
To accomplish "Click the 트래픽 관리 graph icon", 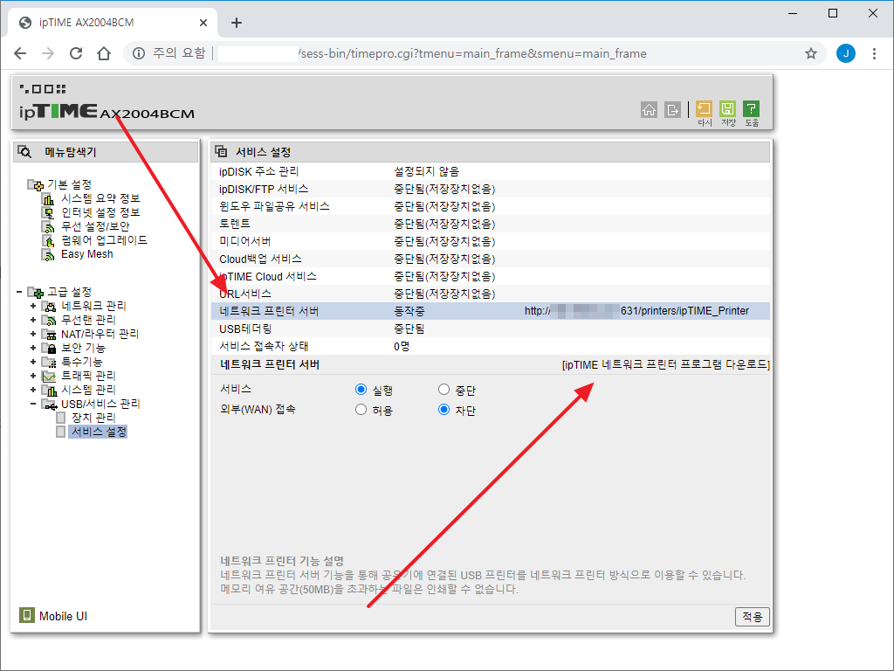I will point(49,376).
